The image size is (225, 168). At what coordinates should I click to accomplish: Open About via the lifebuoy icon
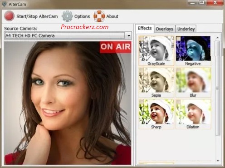click(x=99, y=16)
